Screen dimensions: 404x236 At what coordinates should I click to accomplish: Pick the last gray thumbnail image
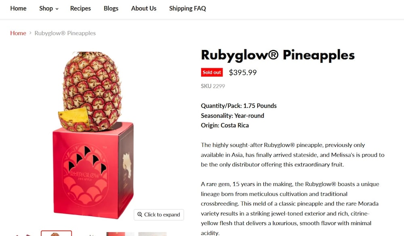point(152,234)
